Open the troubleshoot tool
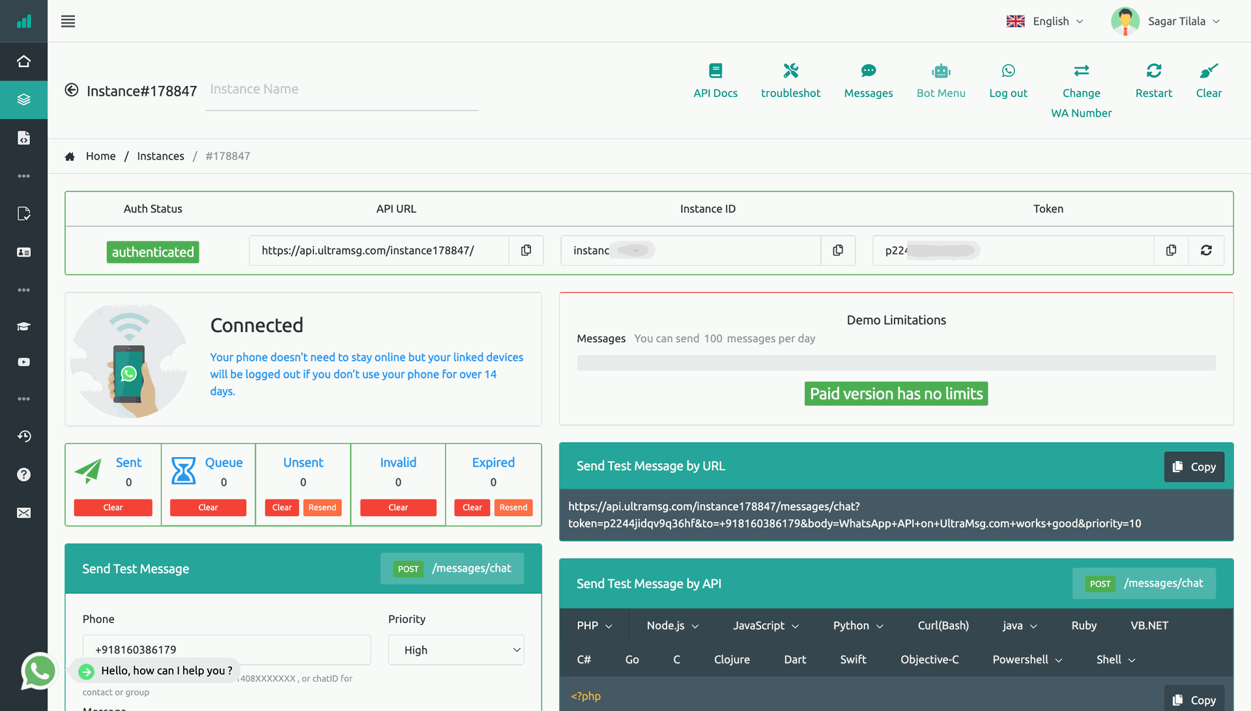 790,81
